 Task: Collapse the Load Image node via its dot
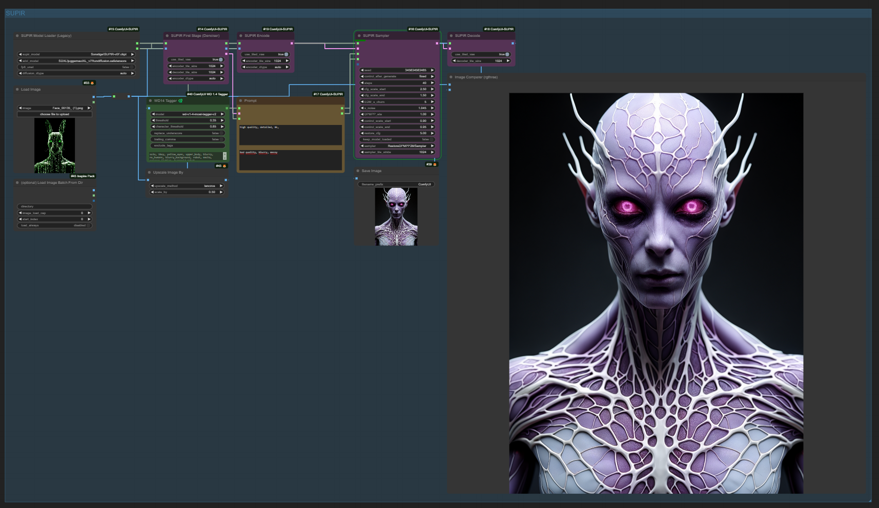(17, 90)
